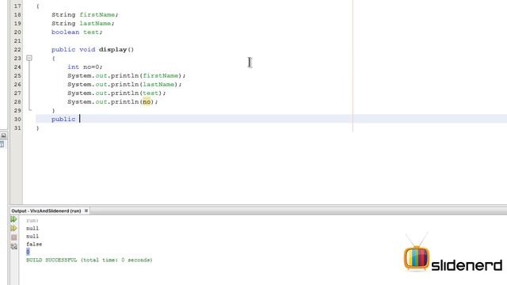Click 'System' on line 28
The image size is (507, 285).
79,102
